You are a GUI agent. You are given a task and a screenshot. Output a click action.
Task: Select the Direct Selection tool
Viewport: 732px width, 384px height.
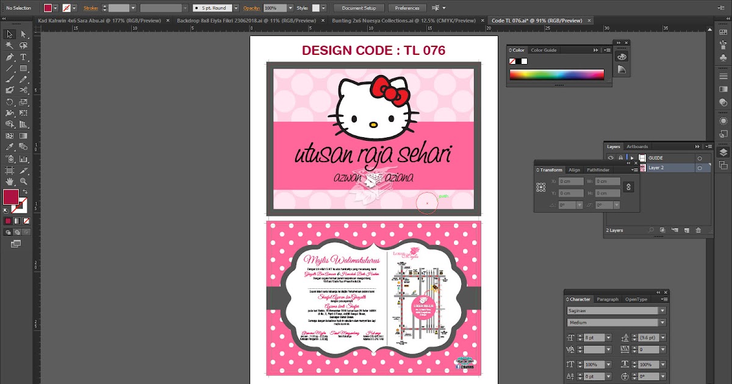(x=24, y=35)
